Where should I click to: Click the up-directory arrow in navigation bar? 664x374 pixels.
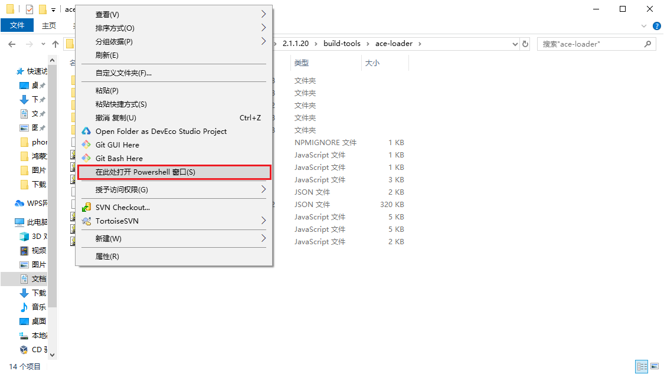[55, 44]
